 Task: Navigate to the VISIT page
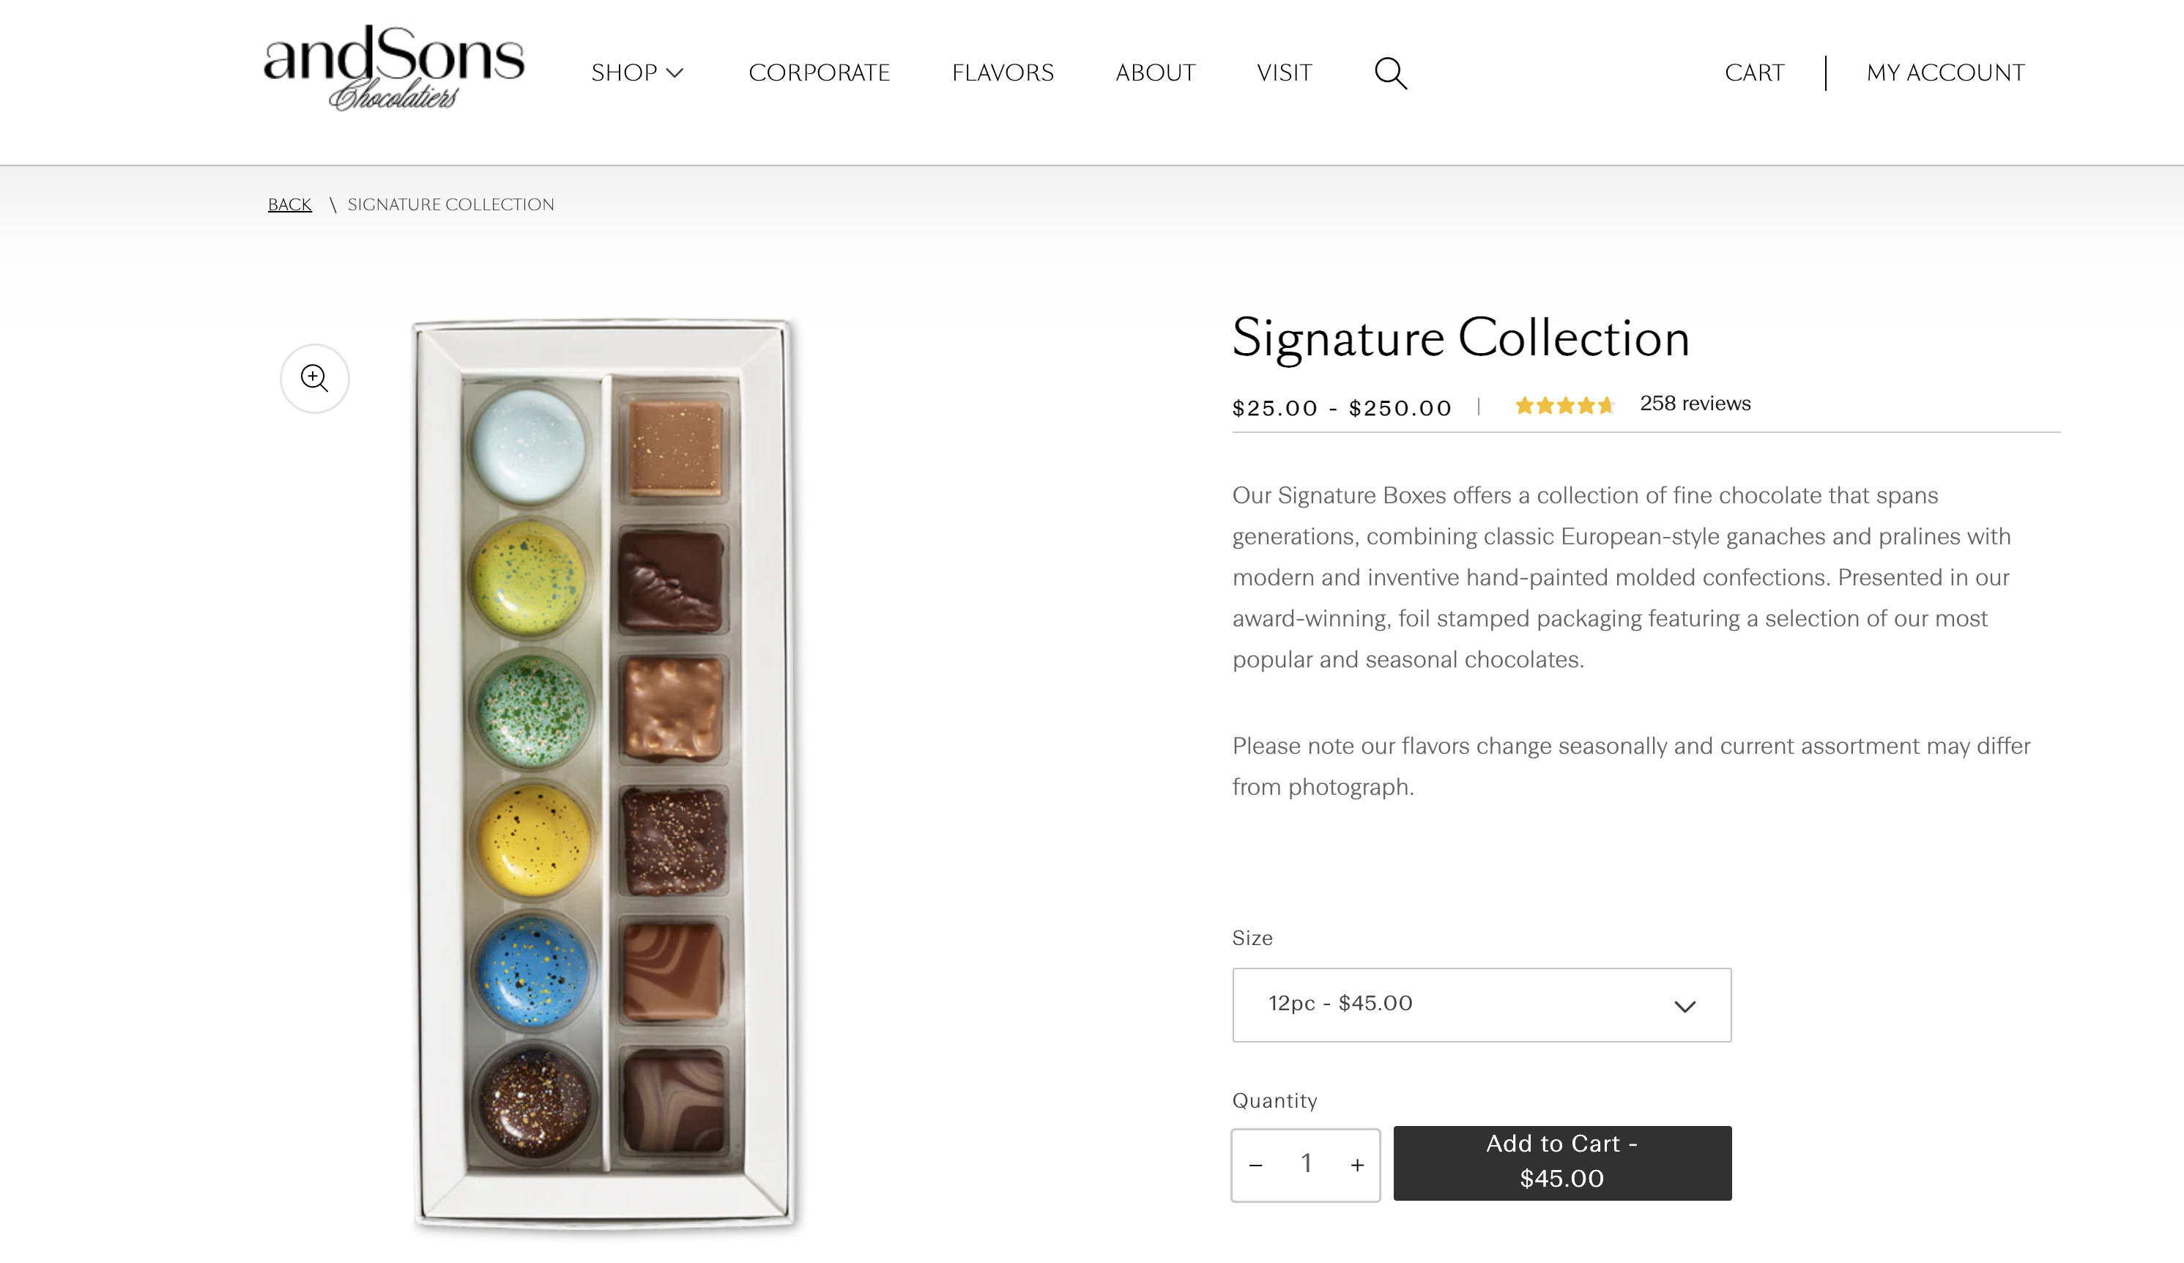[1285, 73]
